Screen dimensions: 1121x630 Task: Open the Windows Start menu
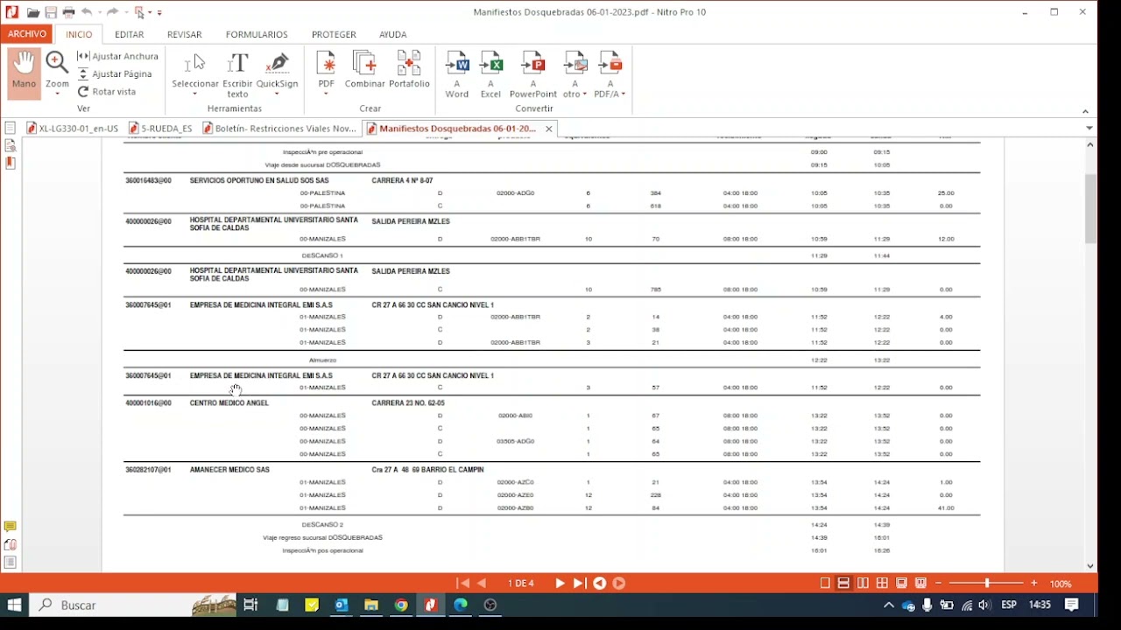coord(14,605)
